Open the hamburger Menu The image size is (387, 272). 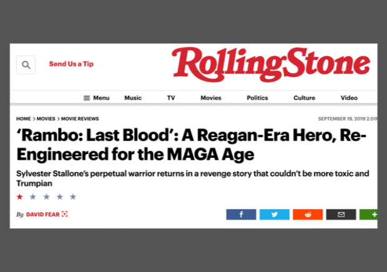tap(97, 98)
